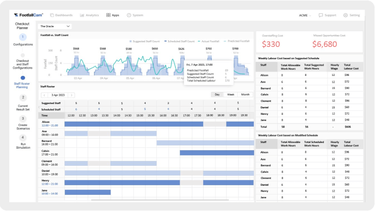Toggle Suggested Staff Count legend item
This screenshot has height=211, width=375.
(x=145, y=41)
